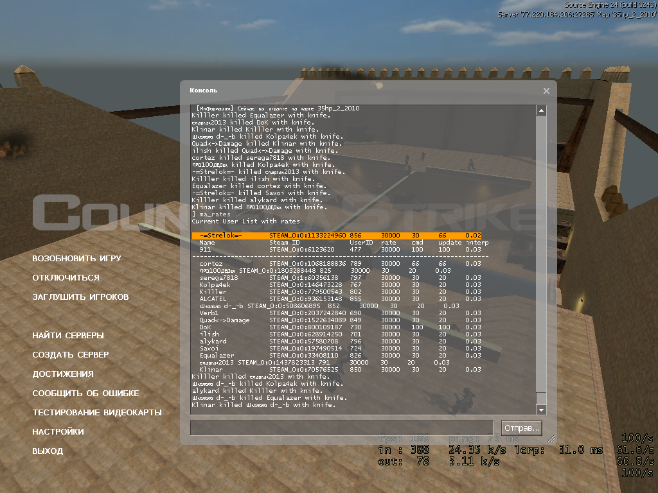The image size is (658, 493).
Task: Click the console scrollbar down arrow
Action: tap(541, 410)
